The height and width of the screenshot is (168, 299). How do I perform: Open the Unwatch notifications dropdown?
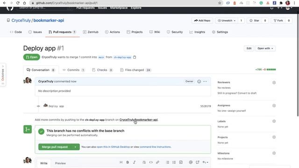[x=227, y=21]
